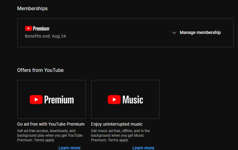Screen dimensions: 238x150
Task: Select 'Go ad-free with YouTube Premium' heading
Action: [x=51, y=124]
